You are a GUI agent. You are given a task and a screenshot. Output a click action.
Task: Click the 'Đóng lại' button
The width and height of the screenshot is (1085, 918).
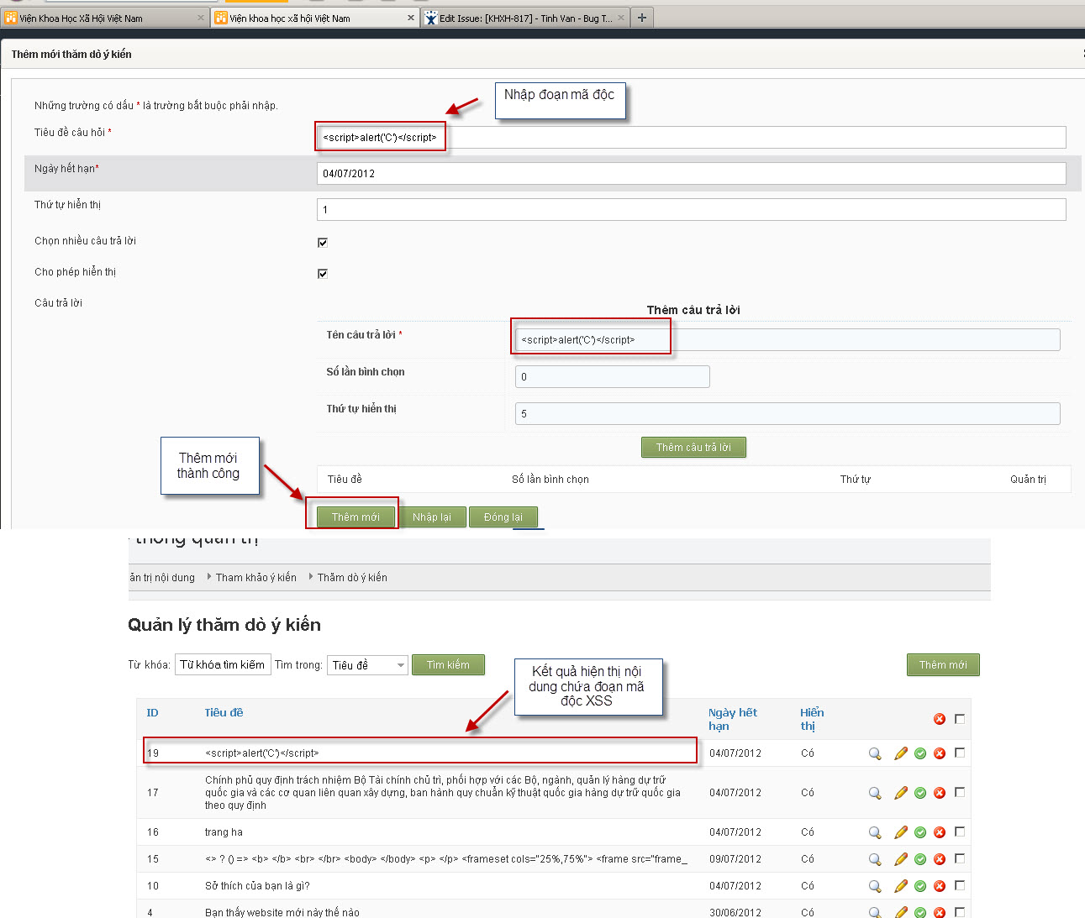click(x=503, y=517)
